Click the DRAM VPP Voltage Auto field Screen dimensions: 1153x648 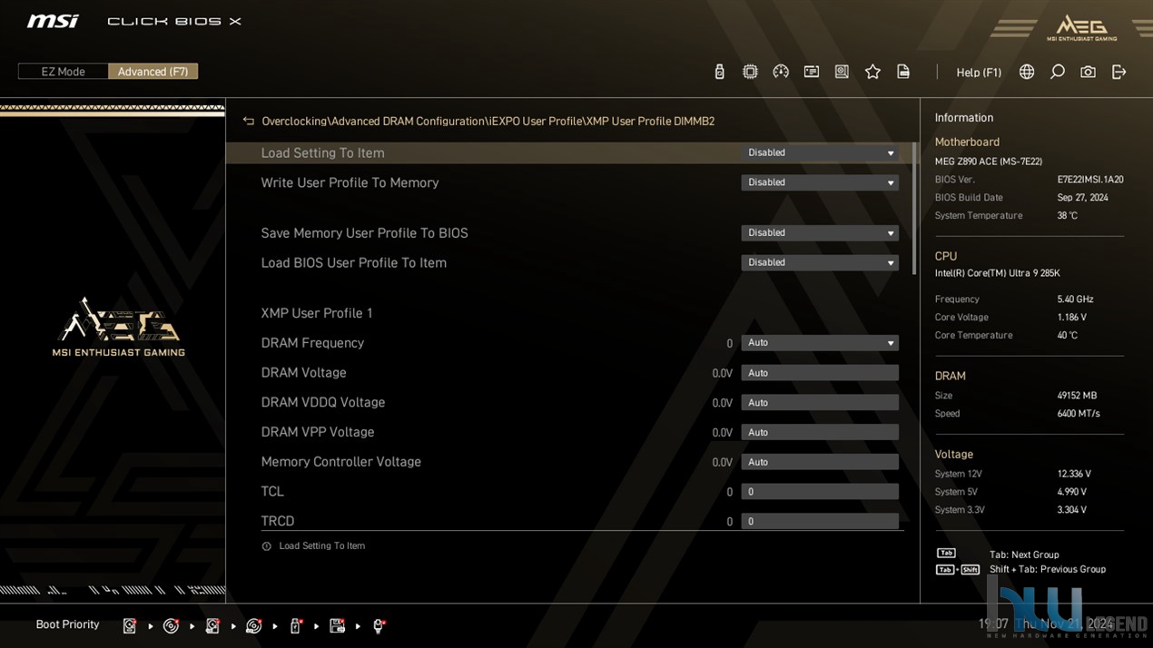click(x=820, y=432)
